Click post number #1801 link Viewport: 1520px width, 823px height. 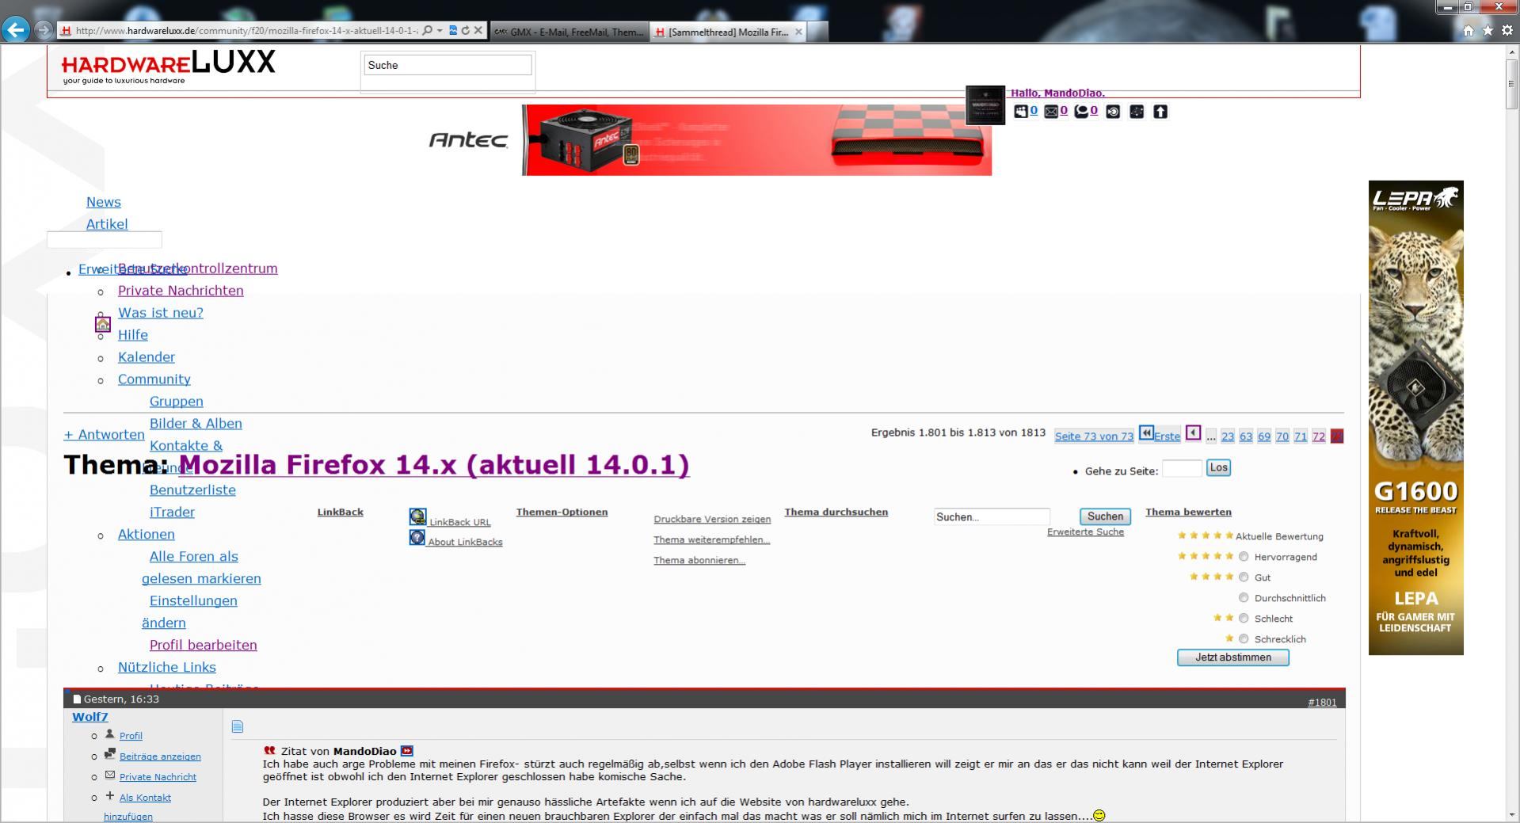point(1322,703)
